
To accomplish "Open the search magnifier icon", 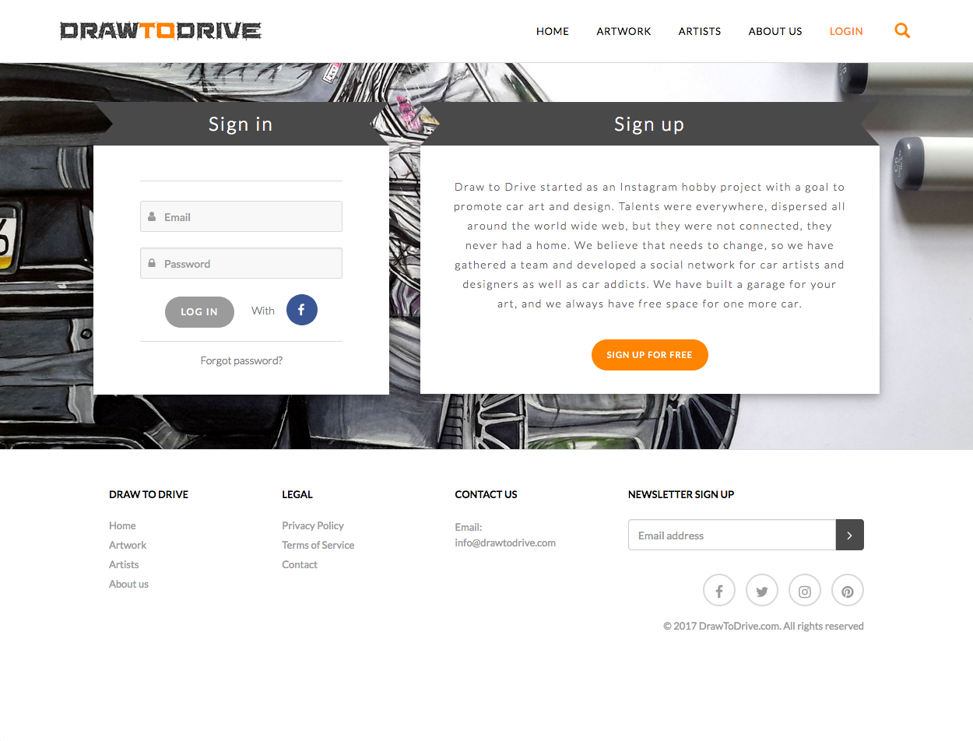I will pos(902,30).
